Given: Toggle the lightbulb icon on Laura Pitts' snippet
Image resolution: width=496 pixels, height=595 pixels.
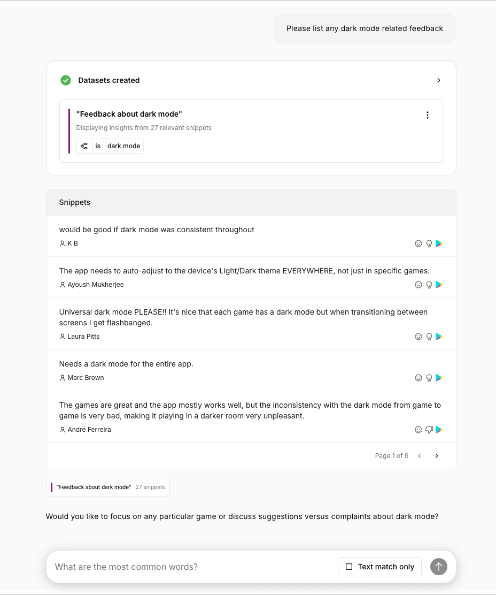Looking at the screenshot, I should (429, 337).
